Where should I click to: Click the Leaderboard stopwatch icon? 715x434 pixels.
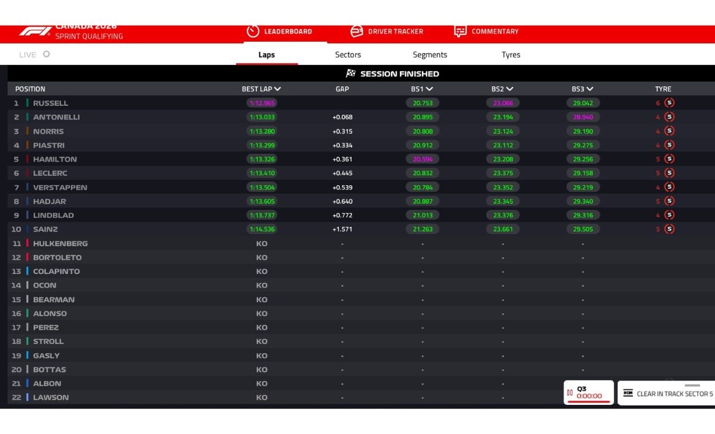click(253, 32)
